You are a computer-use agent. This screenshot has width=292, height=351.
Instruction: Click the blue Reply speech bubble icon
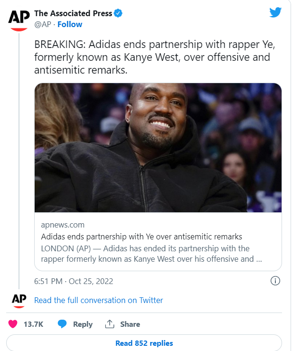[x=62, y=324]
